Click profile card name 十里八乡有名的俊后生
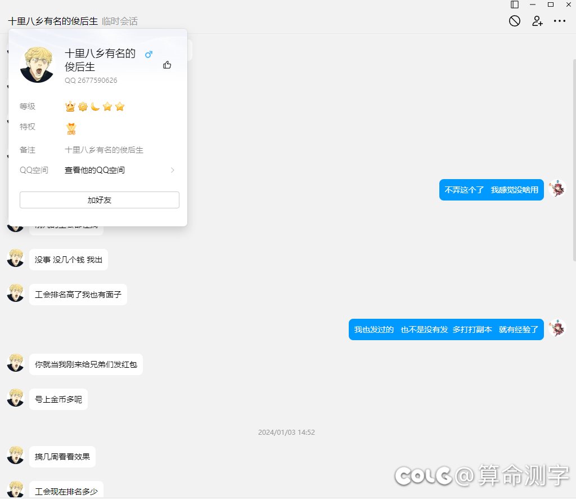 [x=100, y=60]
